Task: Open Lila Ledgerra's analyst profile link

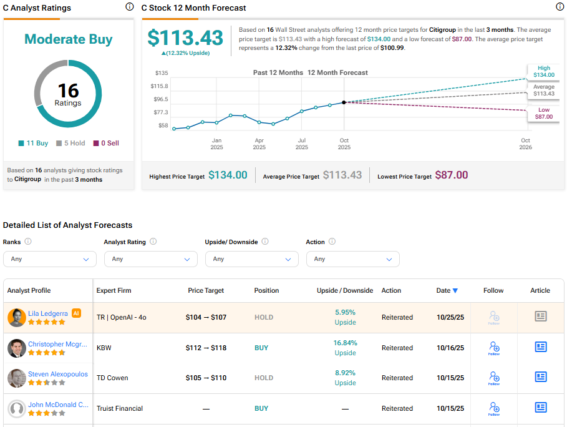Action: (x=48, y=313)
